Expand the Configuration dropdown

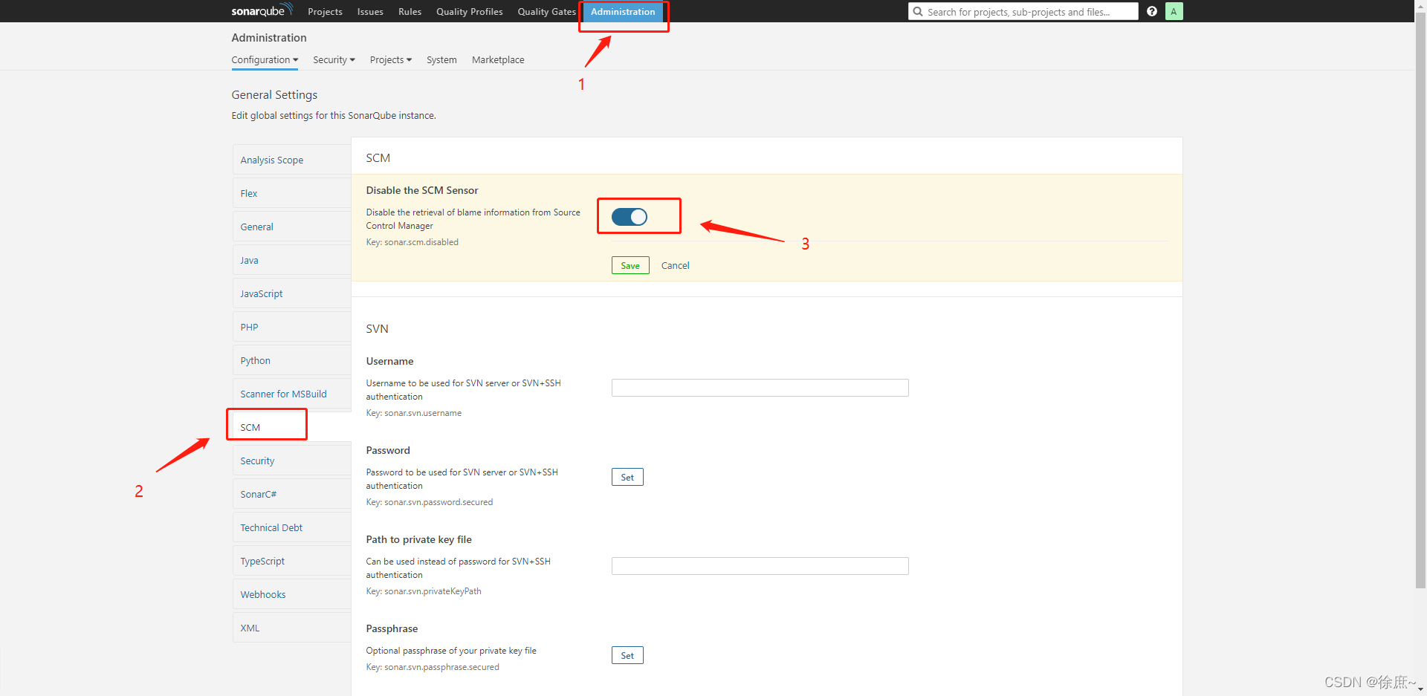click(265, 59)
